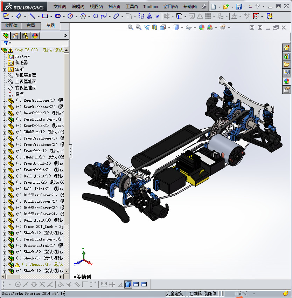Open Design Library in task pane

click(x=286, y=56)
